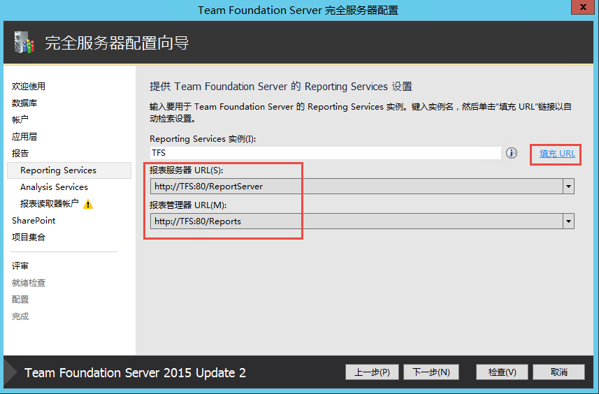Go to 欢迎使用 step
This screenshot has height=394, width=599.
tap(29, 87)
